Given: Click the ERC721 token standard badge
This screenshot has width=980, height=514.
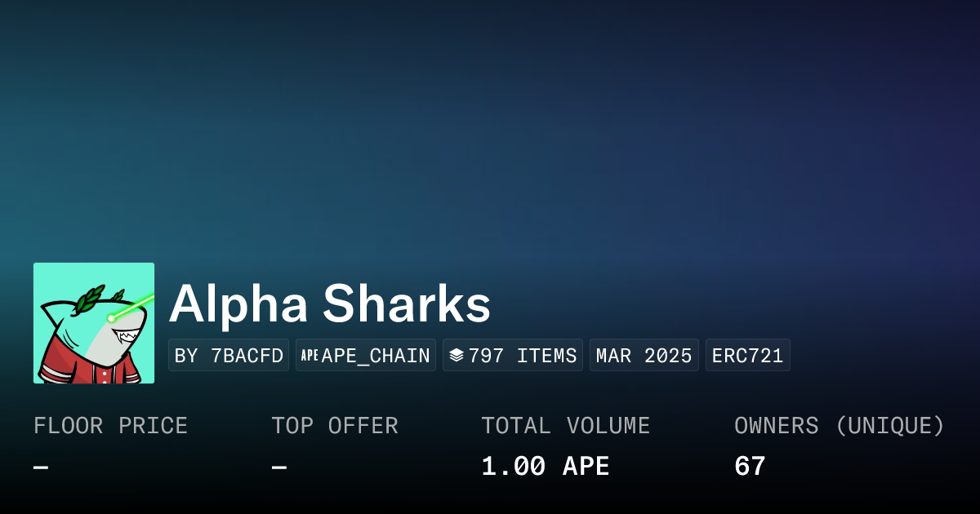Looking at the screenshot, I should tap(747, 356).
